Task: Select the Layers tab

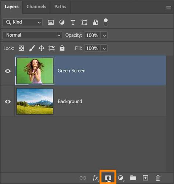Action: pyautogui.click(x=12, y=7)
